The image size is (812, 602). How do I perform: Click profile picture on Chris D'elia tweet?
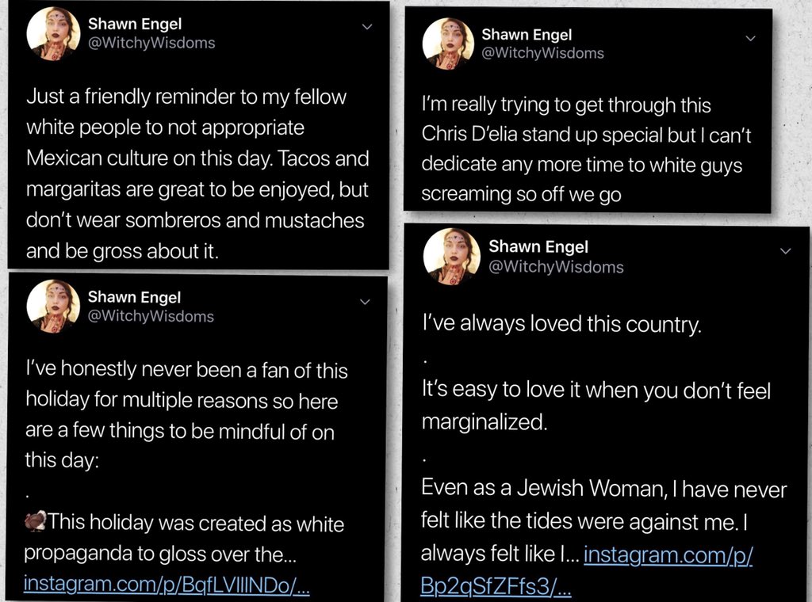click(x=448, y=44)
